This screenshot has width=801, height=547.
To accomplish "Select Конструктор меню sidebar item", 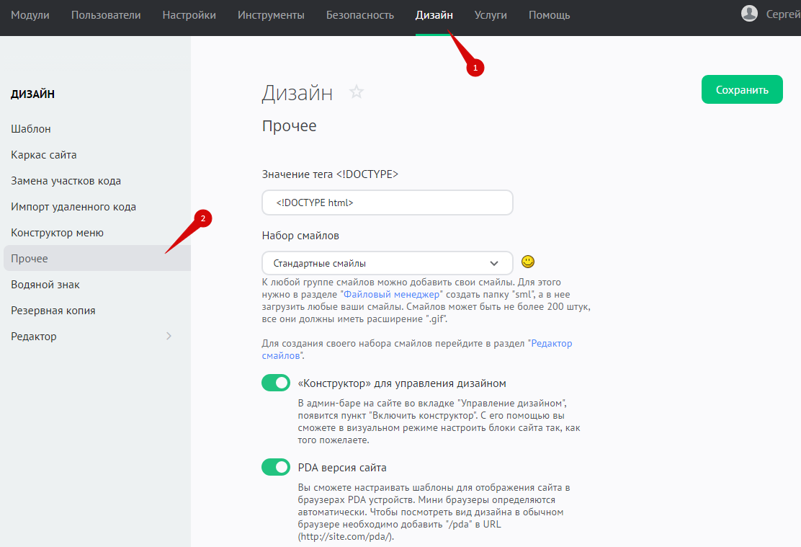I will [58, 233].
